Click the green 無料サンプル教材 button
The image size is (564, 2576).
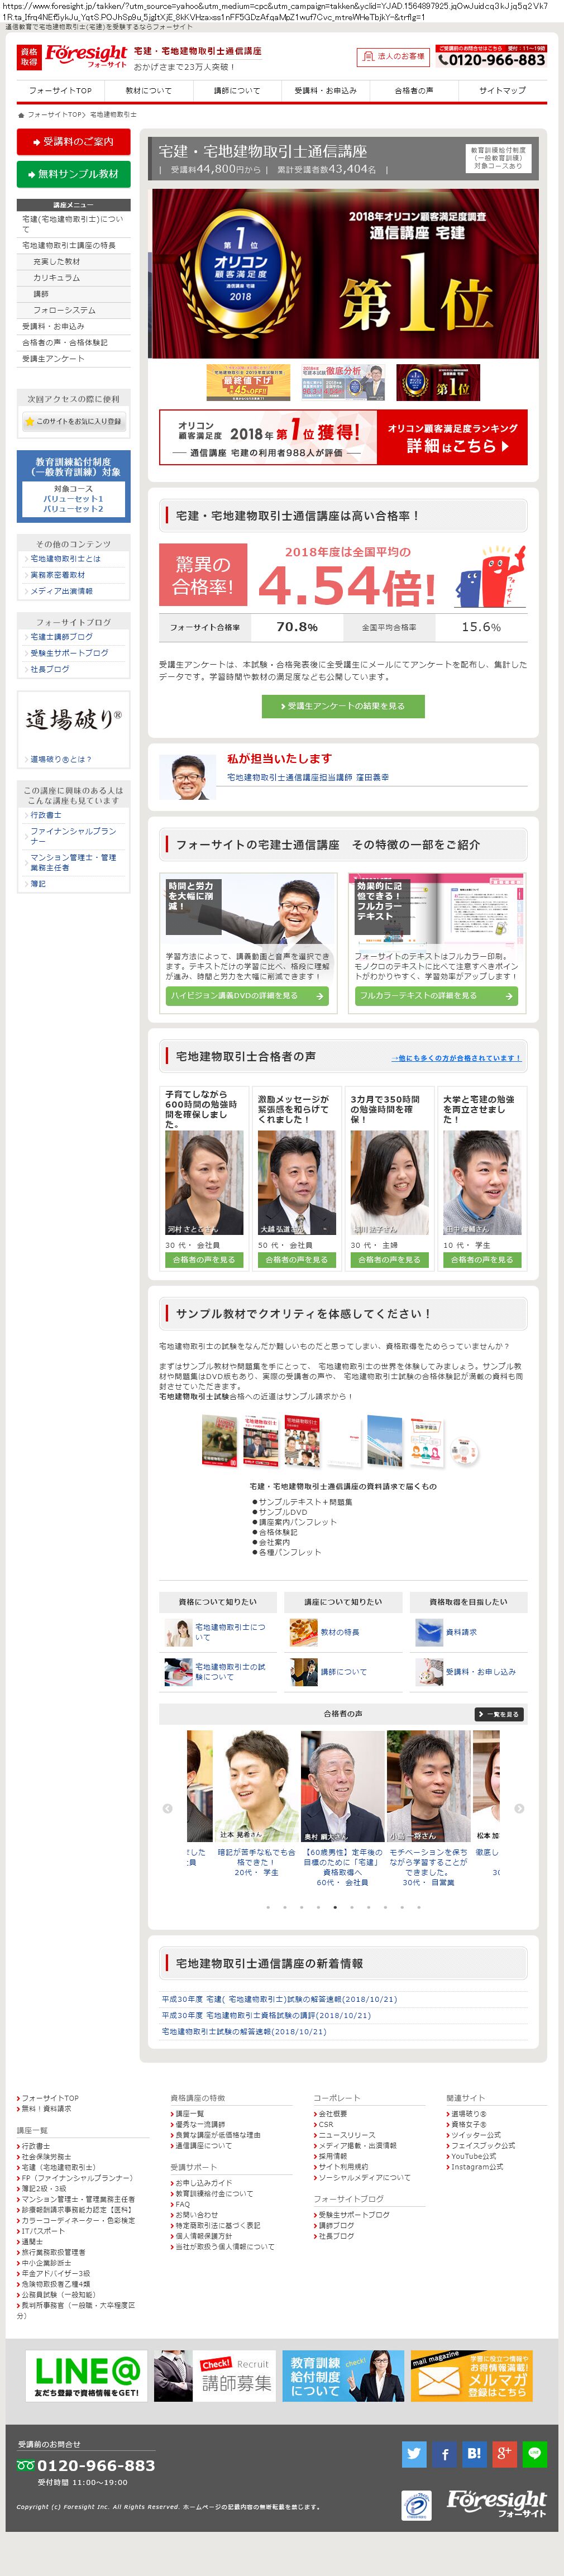click(74, 174)
